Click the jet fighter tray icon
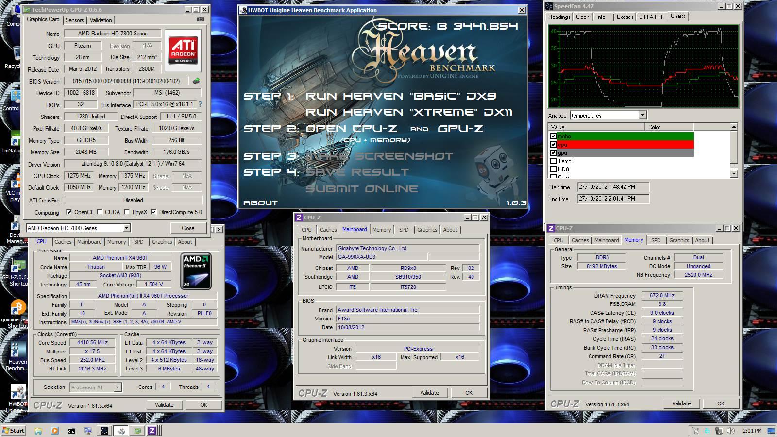 695,431
